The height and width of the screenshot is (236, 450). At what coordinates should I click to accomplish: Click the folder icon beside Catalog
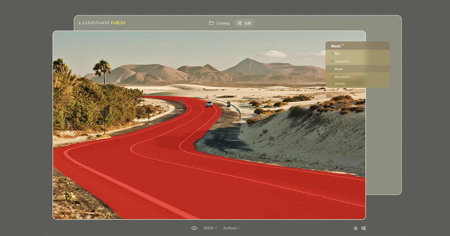(211, 23)
